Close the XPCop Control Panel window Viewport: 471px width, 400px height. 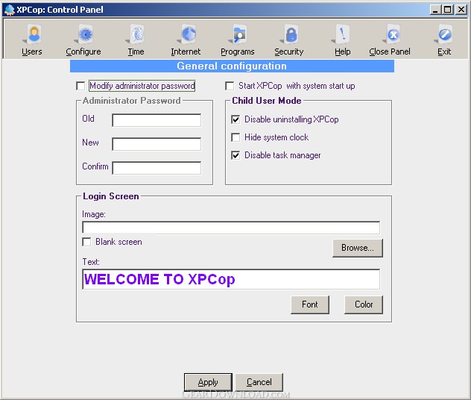[461, 10]
